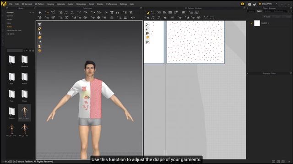
Task: Click the double-diamond icon in the 3D toolbar
Action: click(x=85, y=17)
